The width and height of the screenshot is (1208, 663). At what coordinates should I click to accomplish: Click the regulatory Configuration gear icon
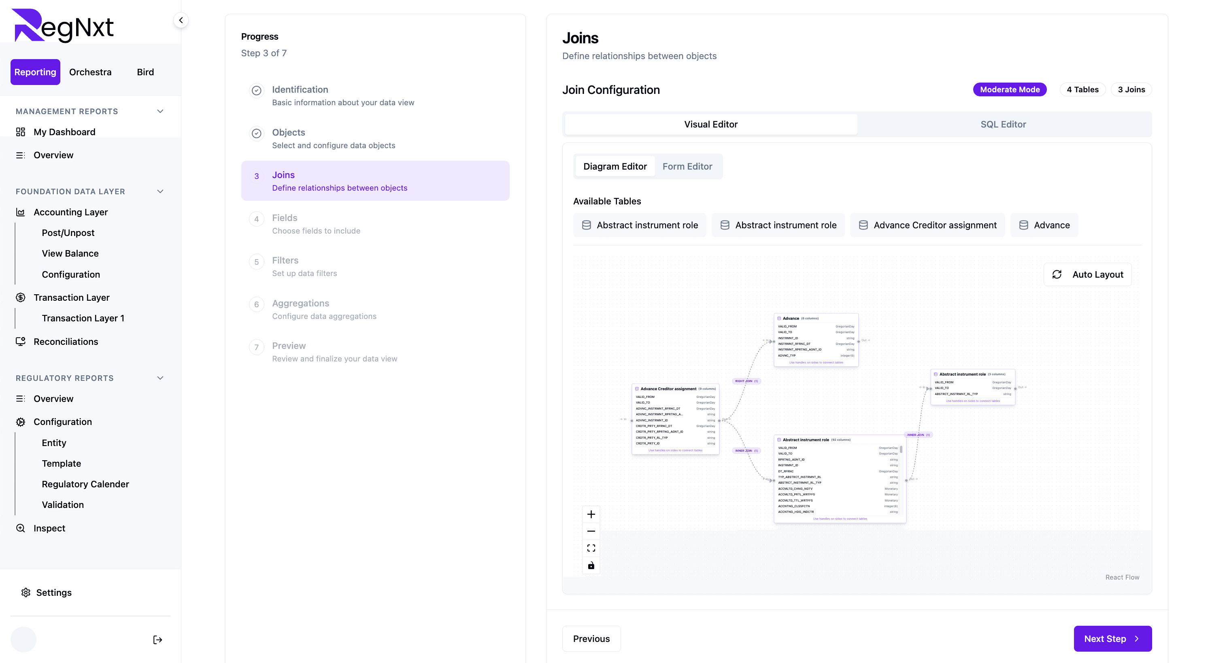[x=21, y=421]
